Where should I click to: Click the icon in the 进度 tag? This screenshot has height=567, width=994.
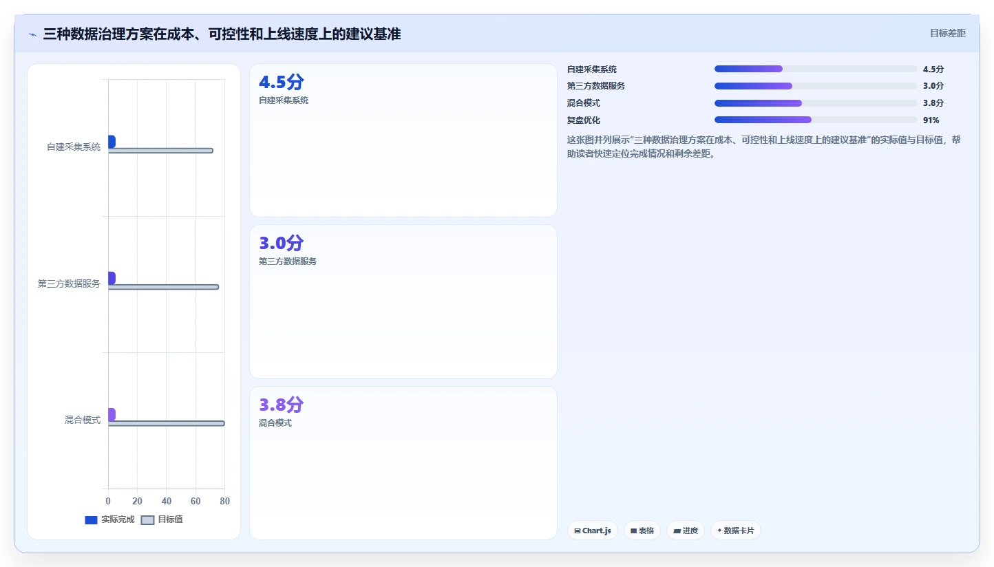(x=677, y=531)
